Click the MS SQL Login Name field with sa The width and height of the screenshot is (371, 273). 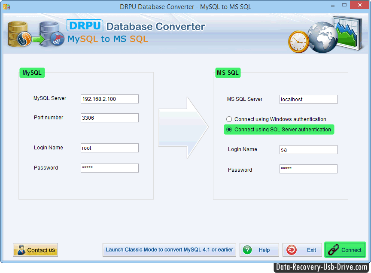click(x=308, y=149)
